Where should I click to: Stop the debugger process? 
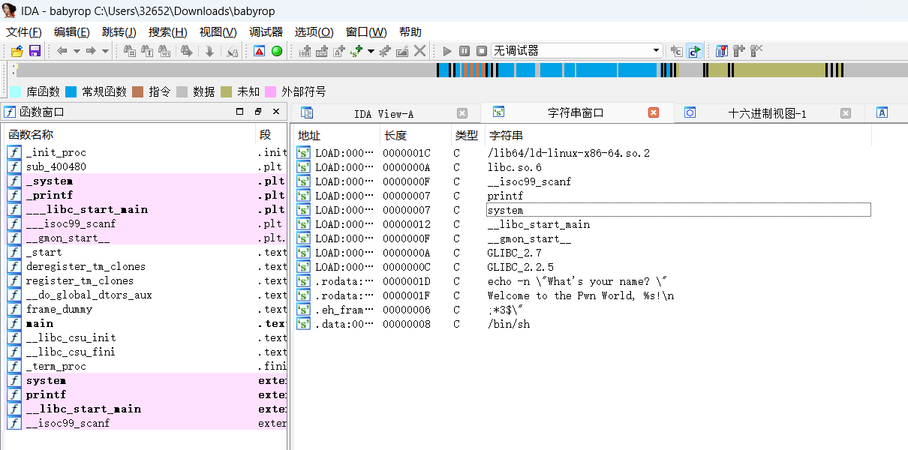click(482, 51)
